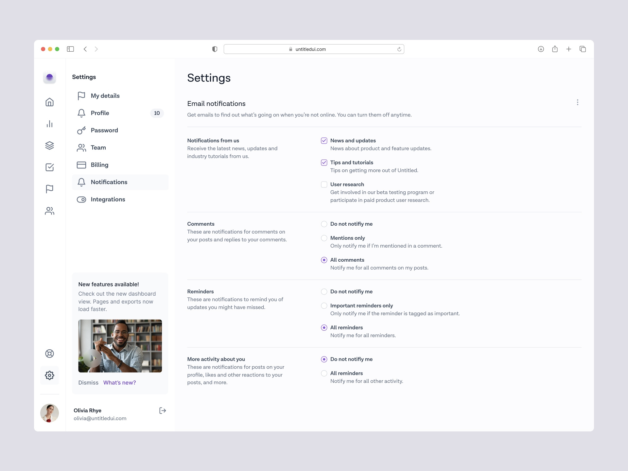Select the layers icon in the sidebar
The height and width of the screenshot is (471, 628).
(49, 146)
